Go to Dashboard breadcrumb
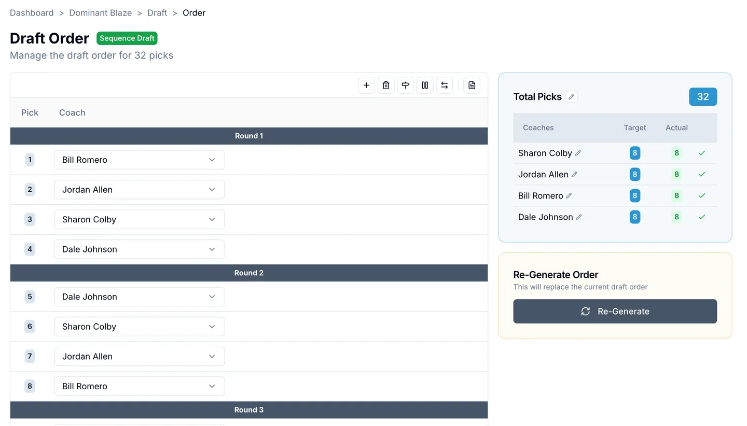 point(32,13)
